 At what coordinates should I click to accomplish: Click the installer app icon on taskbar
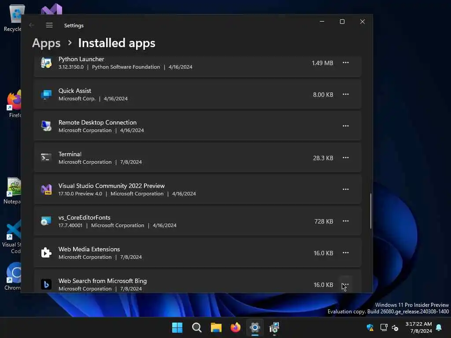(x=274, y=327)
